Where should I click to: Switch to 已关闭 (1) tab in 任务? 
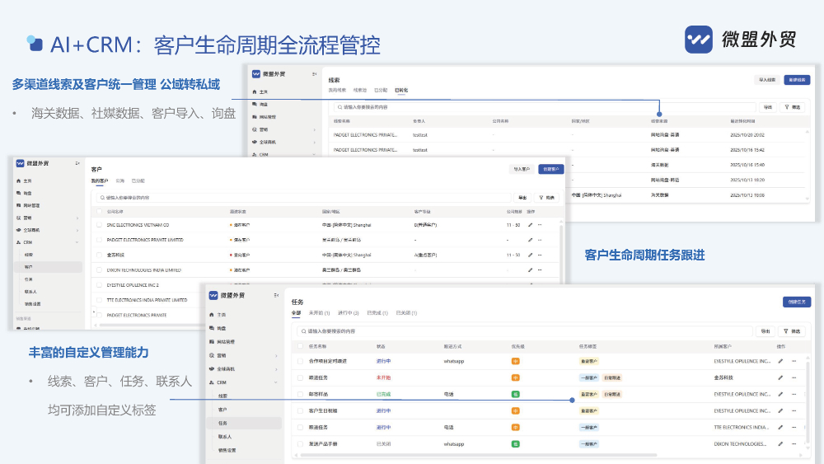pyautogui.click(x=406, y=312)
